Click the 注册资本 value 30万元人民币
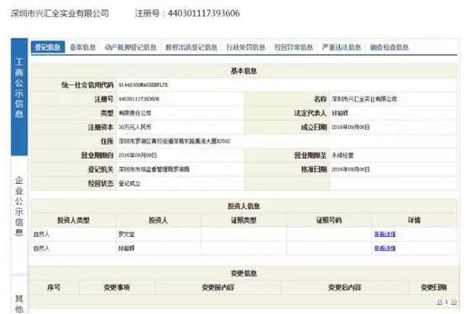This screenshot has width=476, height=314. pyautogui.click(x=135, y=128)
